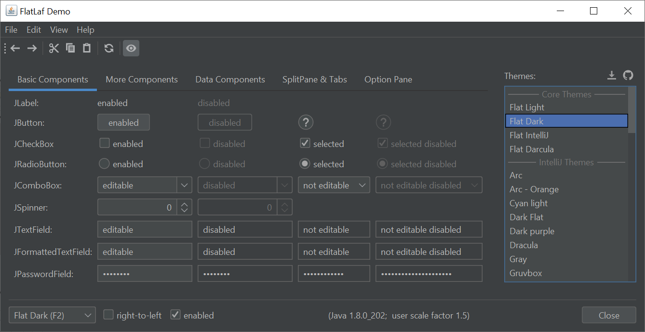Click the Forward arrow toolbar icon
This screenshot has height=332, width=645.
pyautogui.click(x=32, y=48)
